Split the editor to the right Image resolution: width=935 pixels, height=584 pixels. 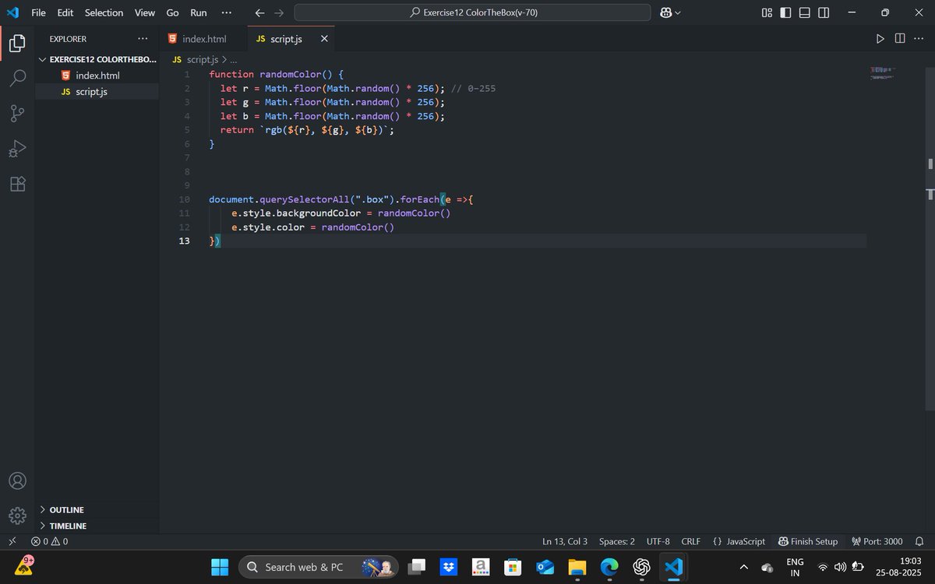(900, 39)
